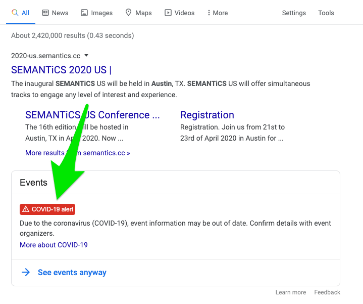Click the red COVID-19 alert badge
Screen dimensions: 363x304
[47, 209]
